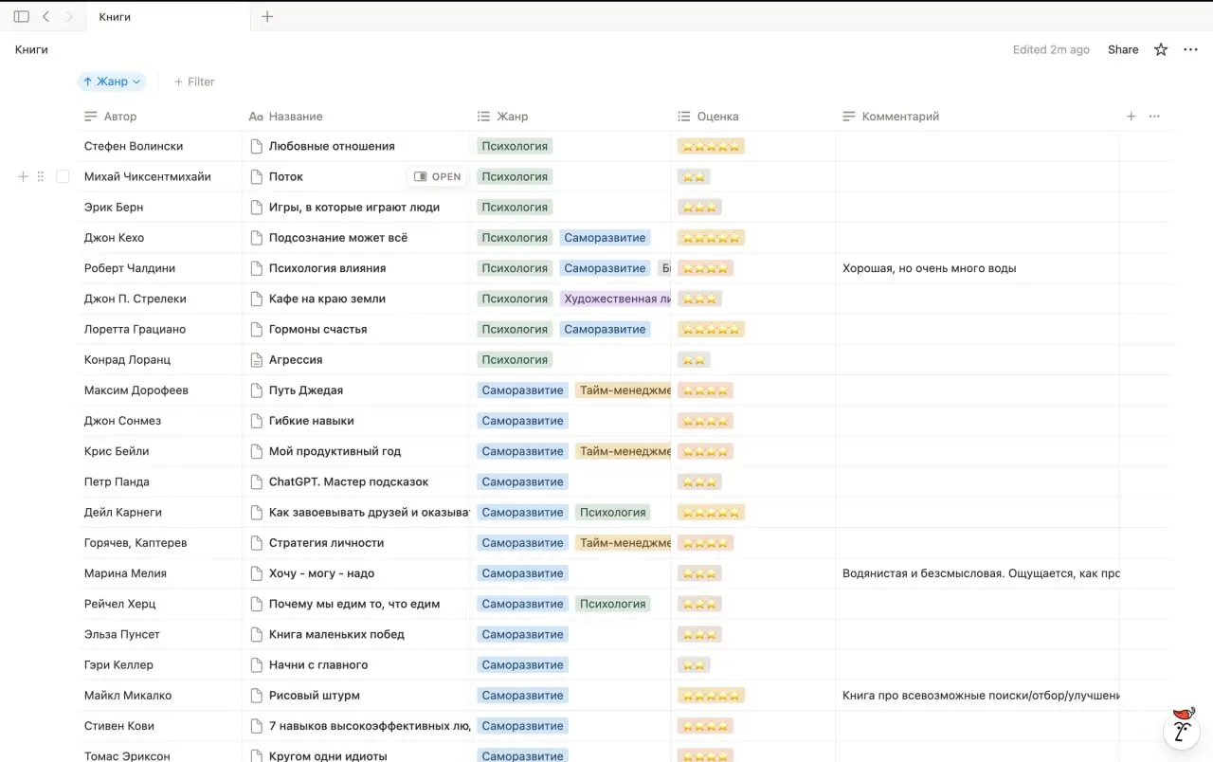Image resolution: width=1213 pixels, height=762 pixels.
Task: Click the title Почему мы едим то, что едим
Action: (354, 604)
